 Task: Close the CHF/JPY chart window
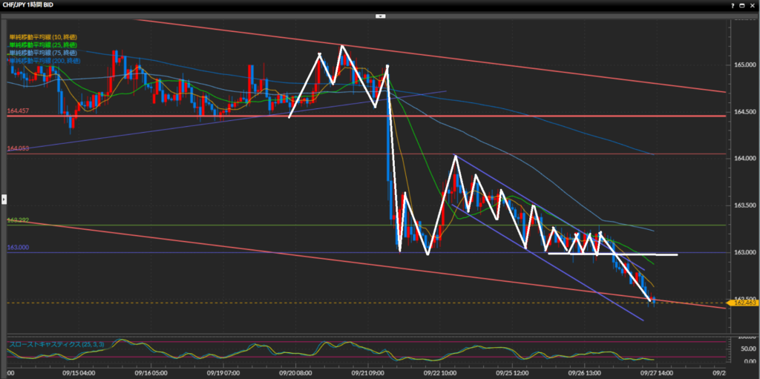753,4
